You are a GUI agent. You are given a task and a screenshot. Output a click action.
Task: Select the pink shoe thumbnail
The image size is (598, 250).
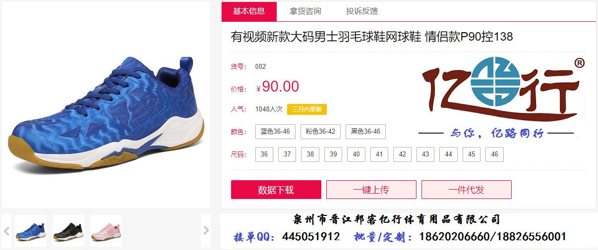tap(106, 231)
